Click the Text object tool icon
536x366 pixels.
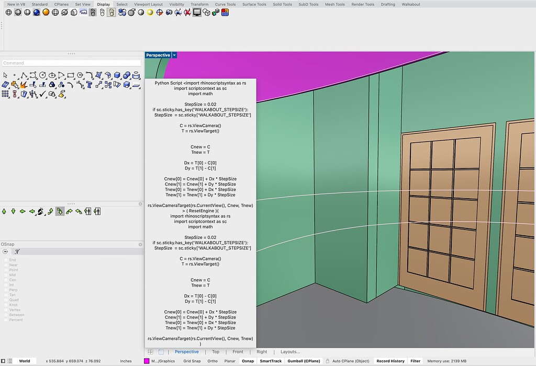(x=90, y=85)
